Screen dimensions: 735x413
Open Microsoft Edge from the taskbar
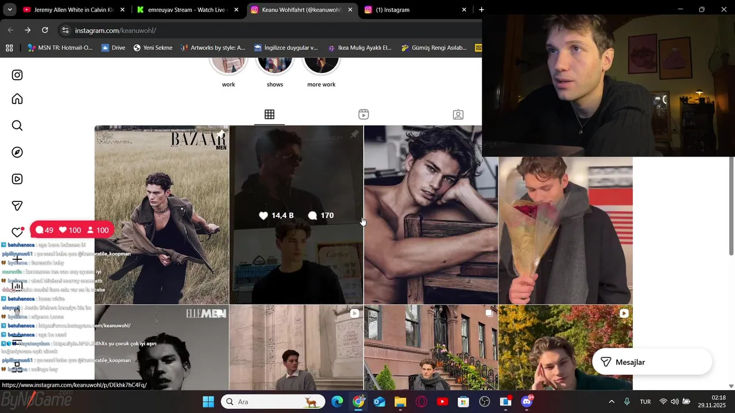pyautogui.click(x=337, y=402)
